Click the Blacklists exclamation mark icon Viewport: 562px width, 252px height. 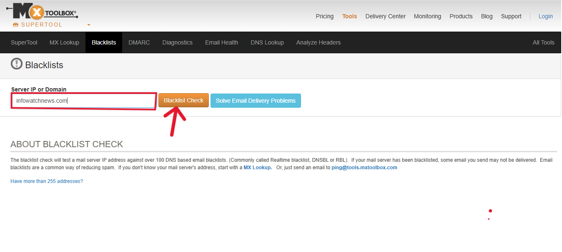coord(16,64)
